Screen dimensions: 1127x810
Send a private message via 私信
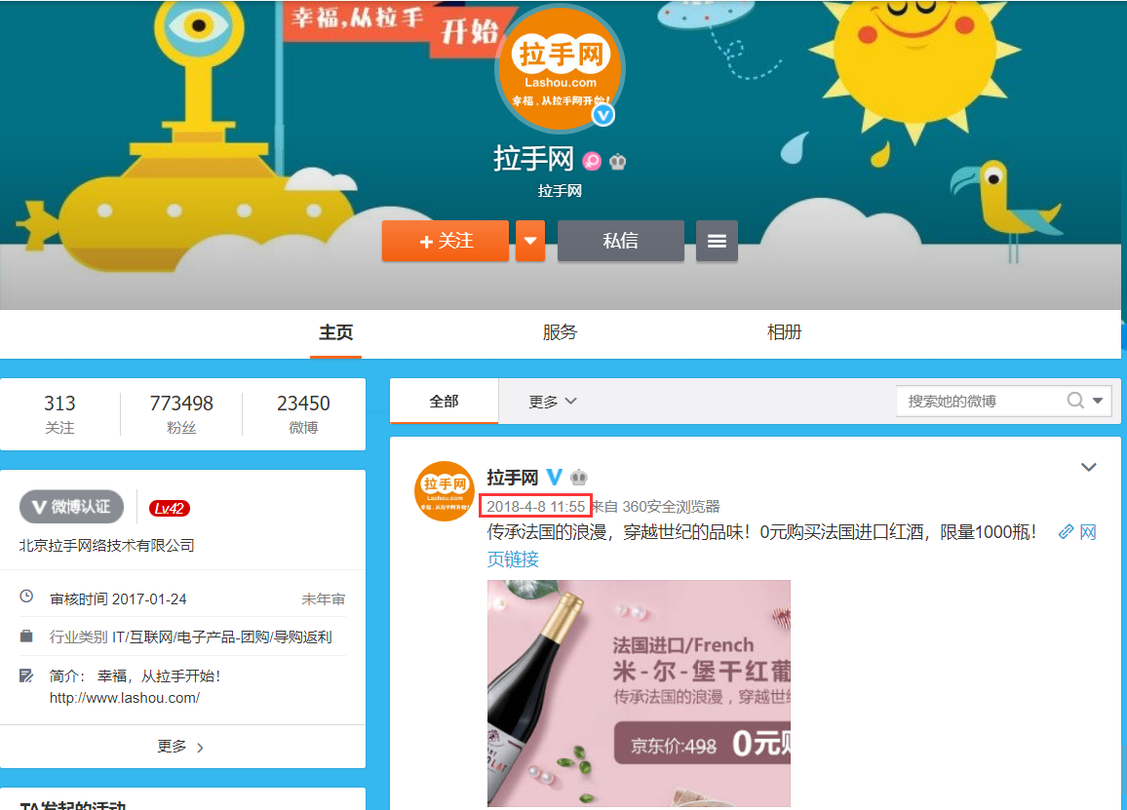click(x=621, y=241)
